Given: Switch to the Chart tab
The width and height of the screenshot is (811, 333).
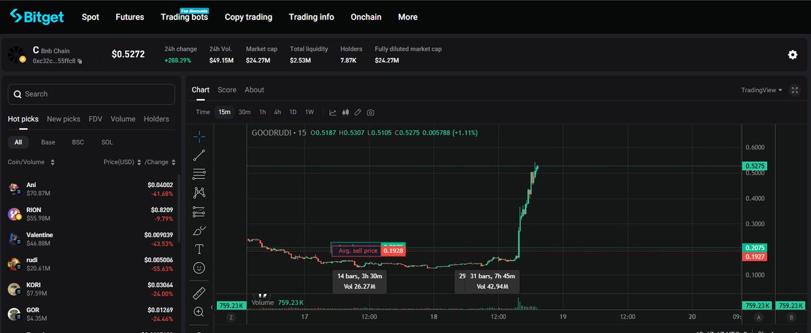Looking at the screenshot, I should 201,90.
